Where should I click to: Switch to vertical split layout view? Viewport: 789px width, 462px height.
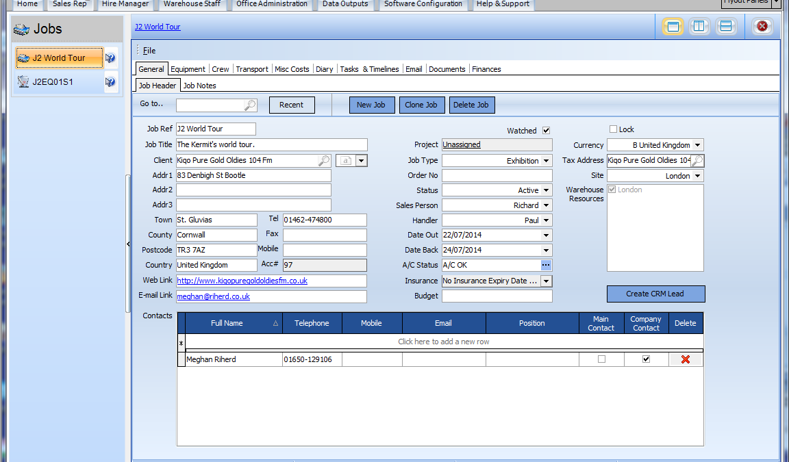point(699,27)
